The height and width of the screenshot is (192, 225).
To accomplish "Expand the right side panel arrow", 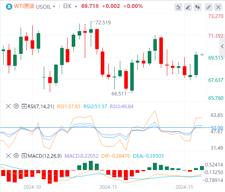I will coord(222,46).
